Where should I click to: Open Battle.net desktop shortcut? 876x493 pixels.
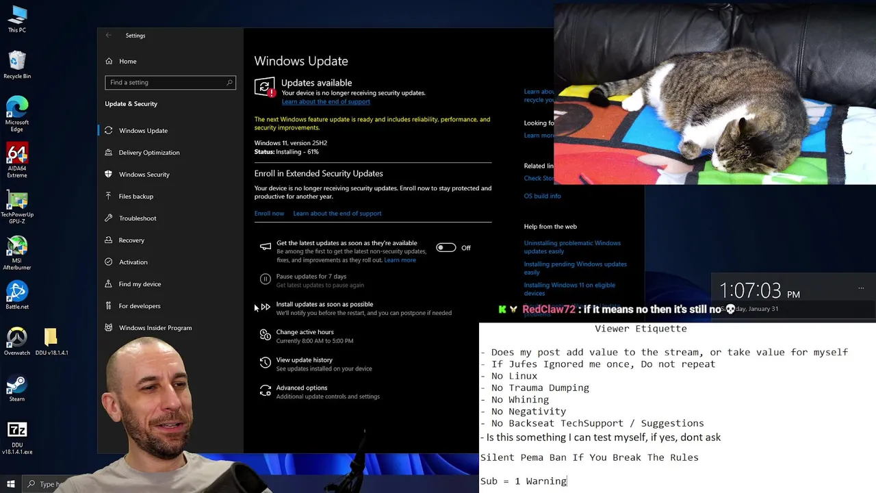click(17, 296)
